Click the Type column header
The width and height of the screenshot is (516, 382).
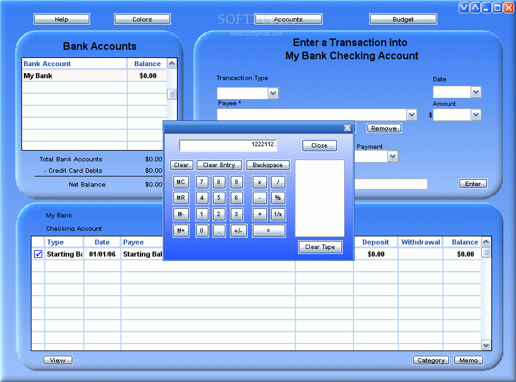(x=64, y=242)
